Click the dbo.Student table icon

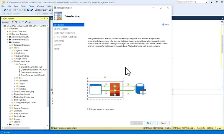14,100
